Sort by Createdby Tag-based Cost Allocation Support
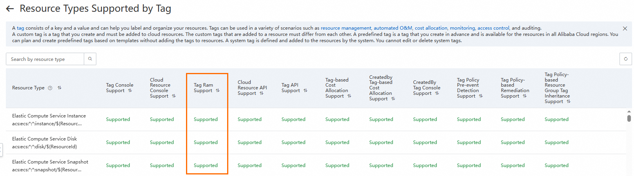634x176 pixels. (x=393, y=99)
